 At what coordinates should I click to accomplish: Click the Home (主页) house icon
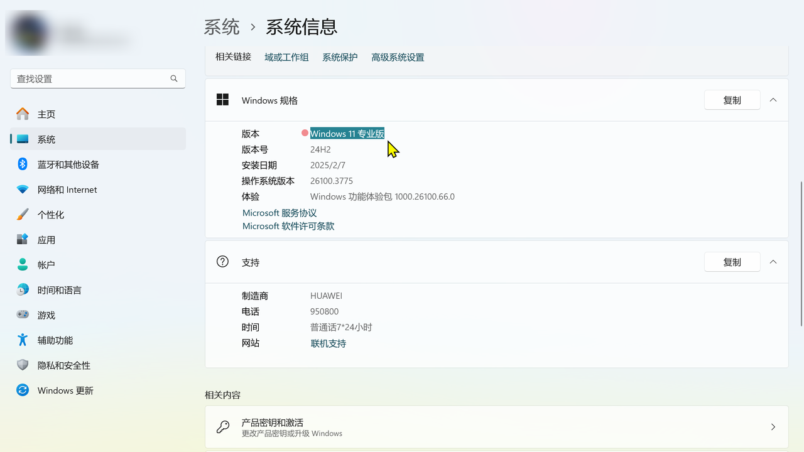[23, 114]
